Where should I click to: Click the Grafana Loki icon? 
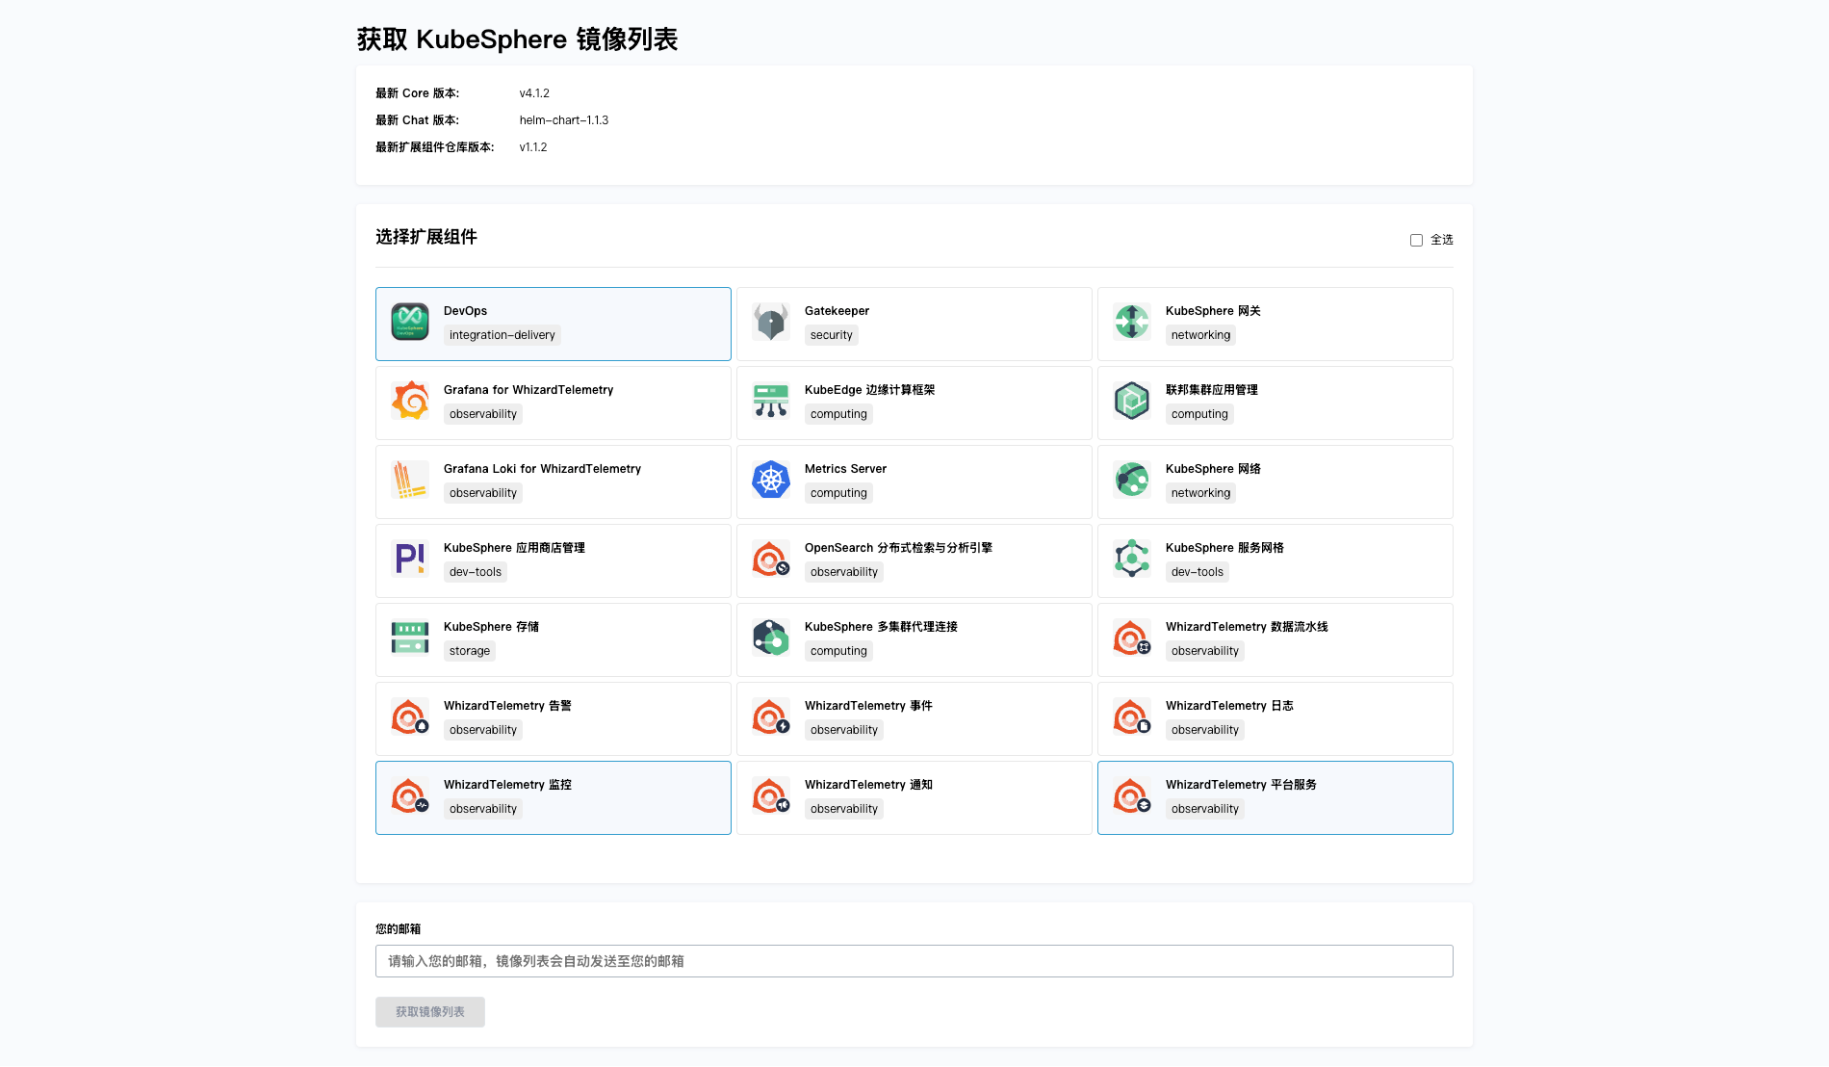(410, 480)
